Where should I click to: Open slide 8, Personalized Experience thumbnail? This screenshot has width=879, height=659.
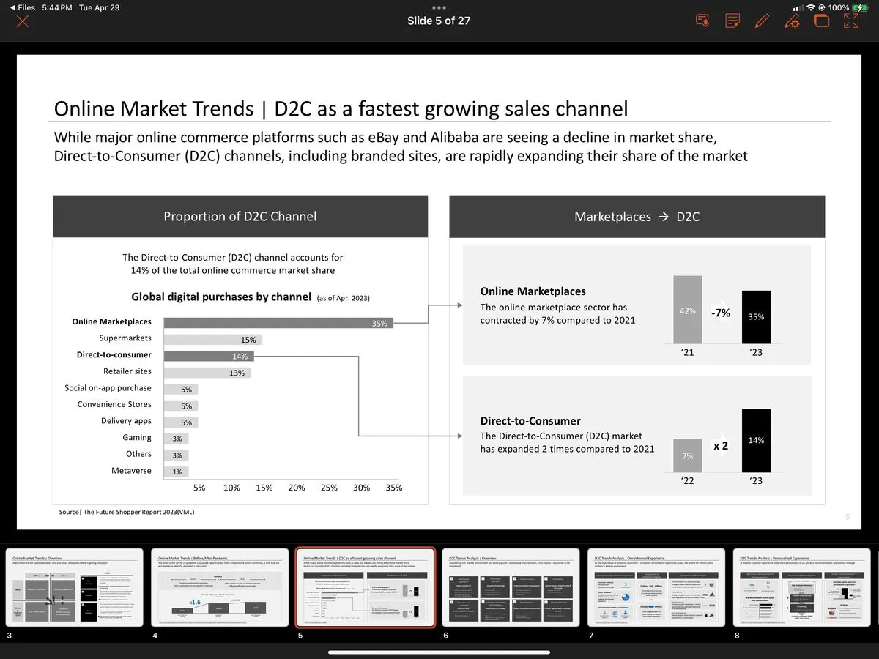coord(802,588)
